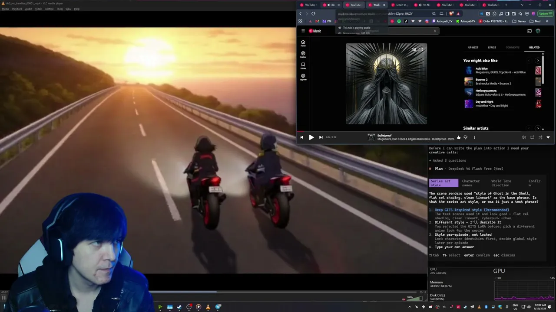Open the YouTube Music account avatar
This screenshot has width=556, height=312.
(538, 31)
